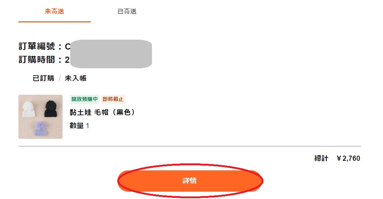The height and width of the screenshot is (199, 383).
Task: Click the slash separator between status labels
Action: tap(59, 79)
